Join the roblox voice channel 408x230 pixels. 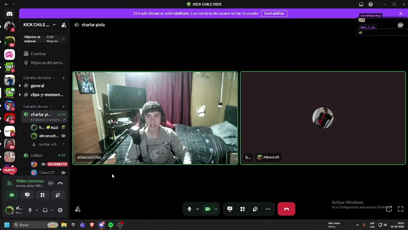44,155
